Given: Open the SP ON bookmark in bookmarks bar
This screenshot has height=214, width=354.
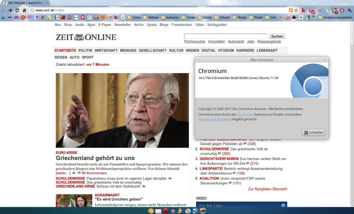Looking at the screenshot, I should coord(96,17).
